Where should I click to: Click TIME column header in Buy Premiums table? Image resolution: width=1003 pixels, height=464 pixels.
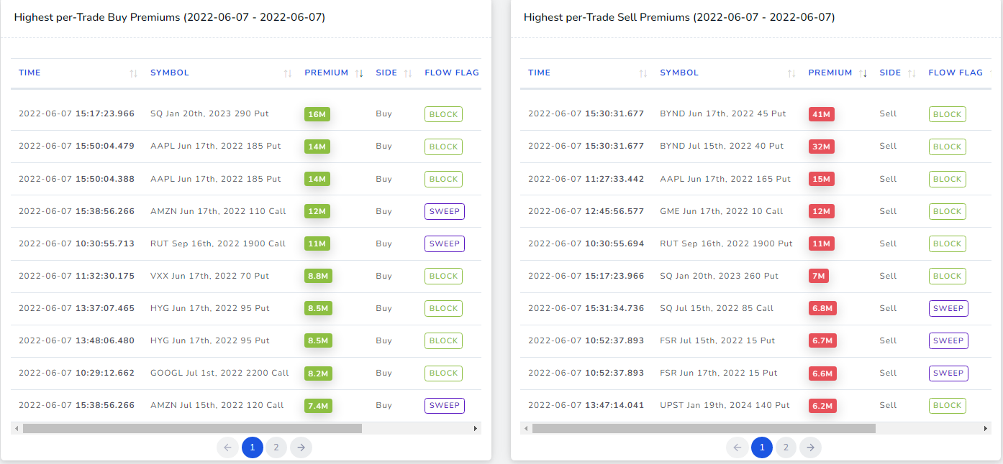(29, 73)
